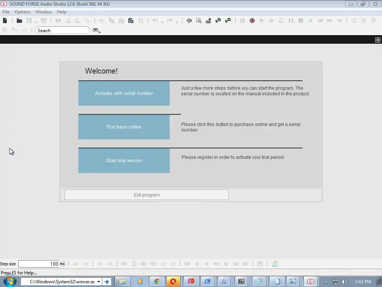Screen dimensions: 382x287
Task: Toggle the loop playback icon
Action: [x=281, y=21]
